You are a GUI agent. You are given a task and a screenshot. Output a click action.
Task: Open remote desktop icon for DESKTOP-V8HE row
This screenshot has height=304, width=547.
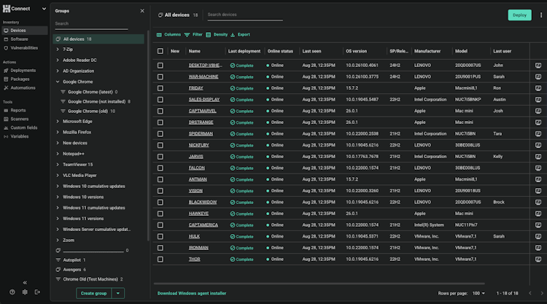(538, 65)
